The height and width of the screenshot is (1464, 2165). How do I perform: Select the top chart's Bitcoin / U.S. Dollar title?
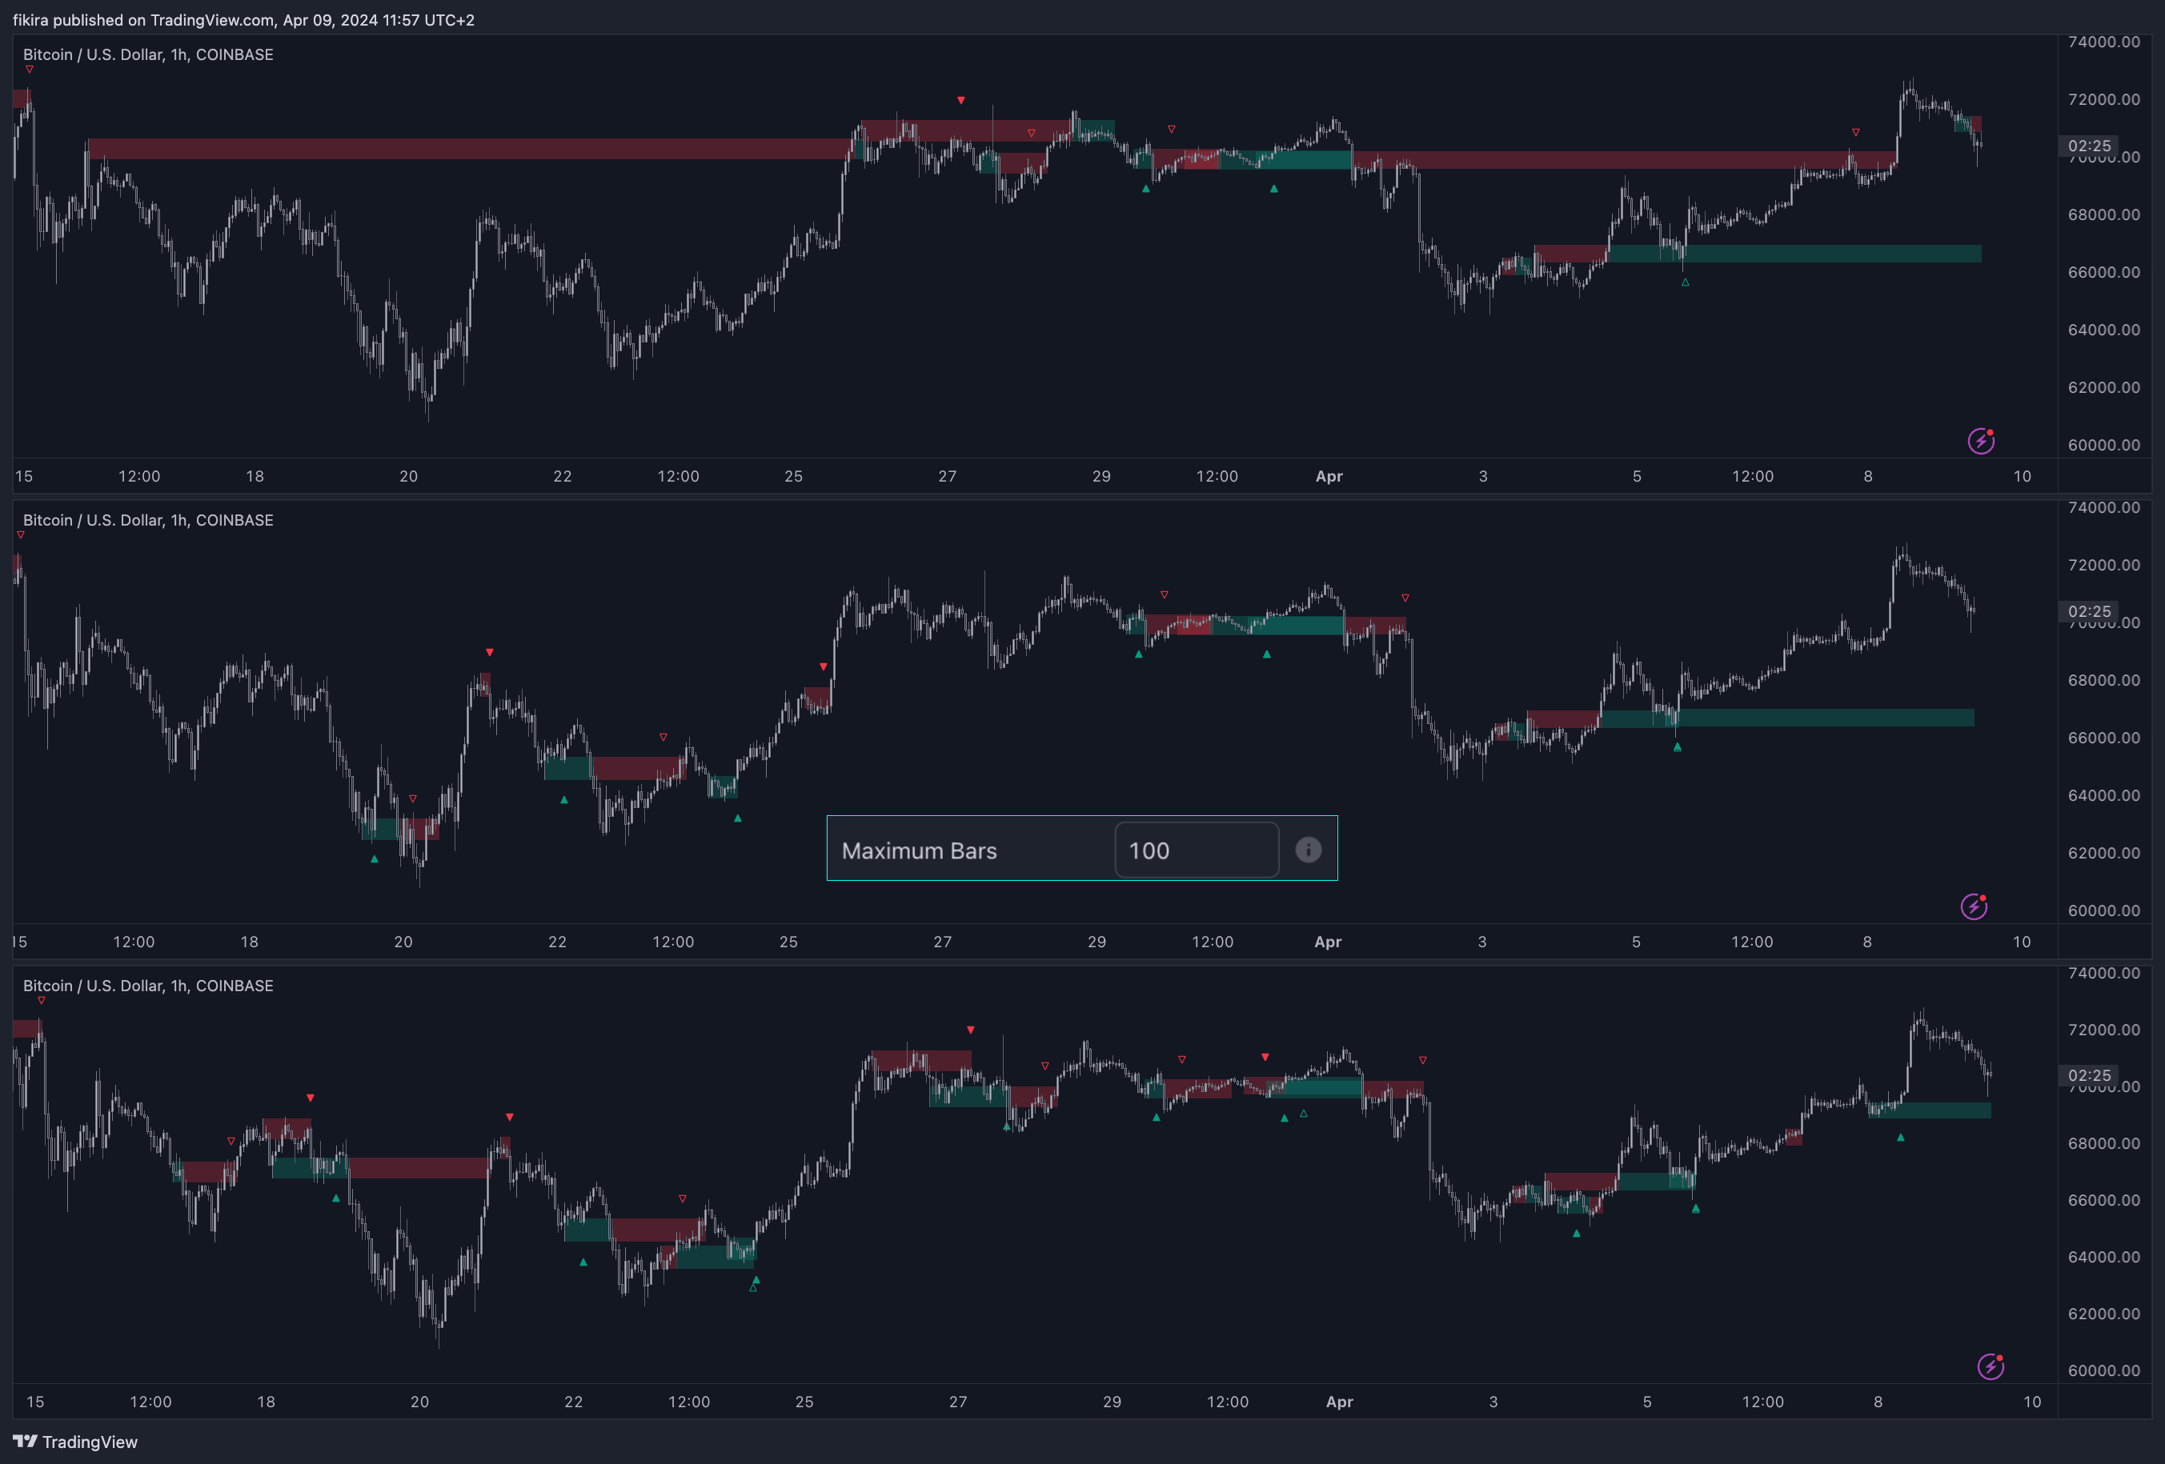point(148,54)
